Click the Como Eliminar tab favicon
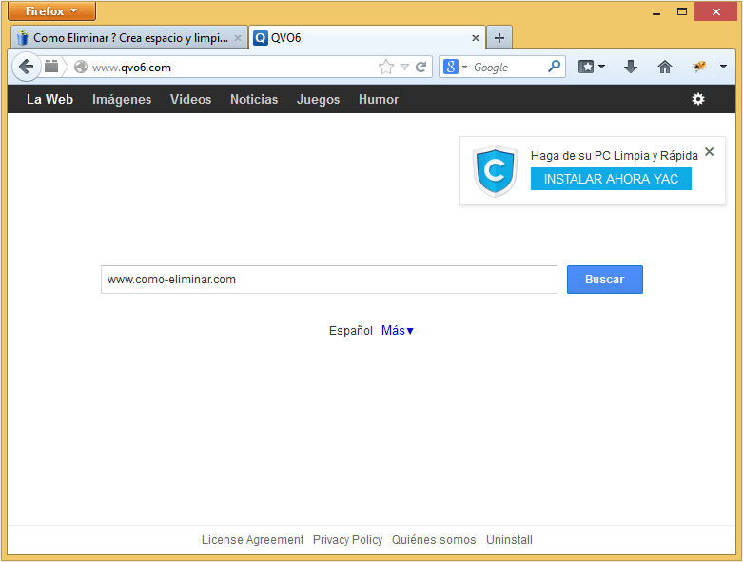 [22, 38]
